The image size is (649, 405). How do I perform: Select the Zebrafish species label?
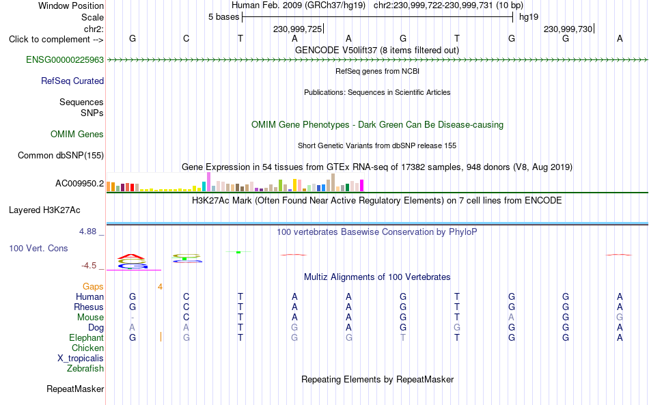click(85, 368)
